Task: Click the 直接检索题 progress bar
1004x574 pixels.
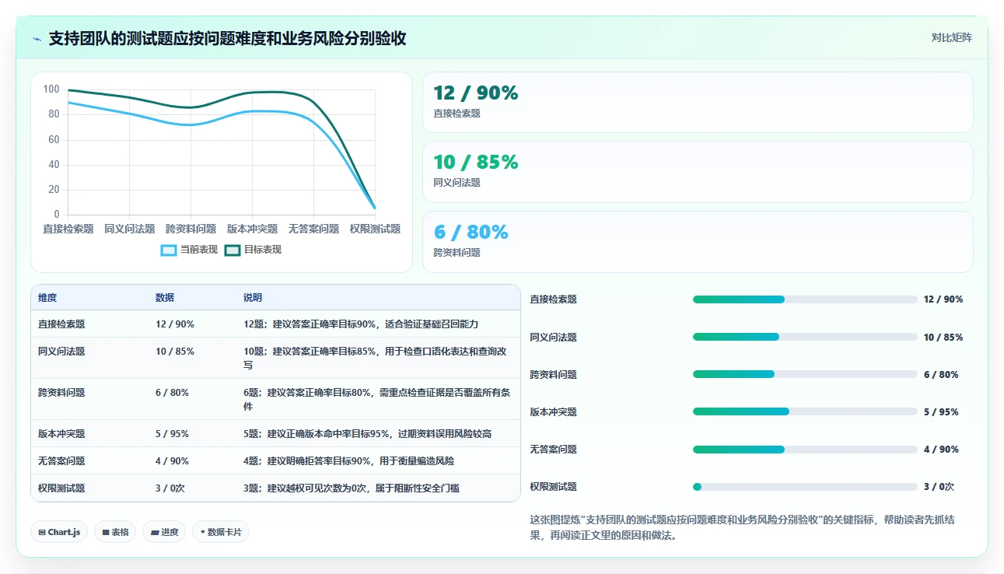Action: 805,299
